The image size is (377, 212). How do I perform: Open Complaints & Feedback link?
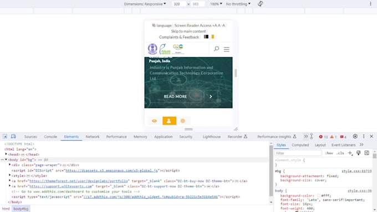coord(179,37)
